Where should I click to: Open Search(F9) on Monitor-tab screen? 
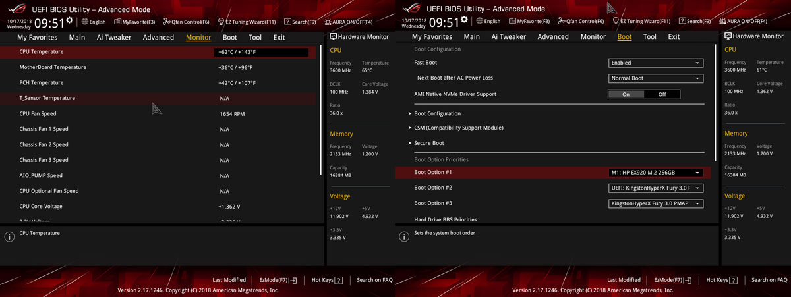click(300, 22)
